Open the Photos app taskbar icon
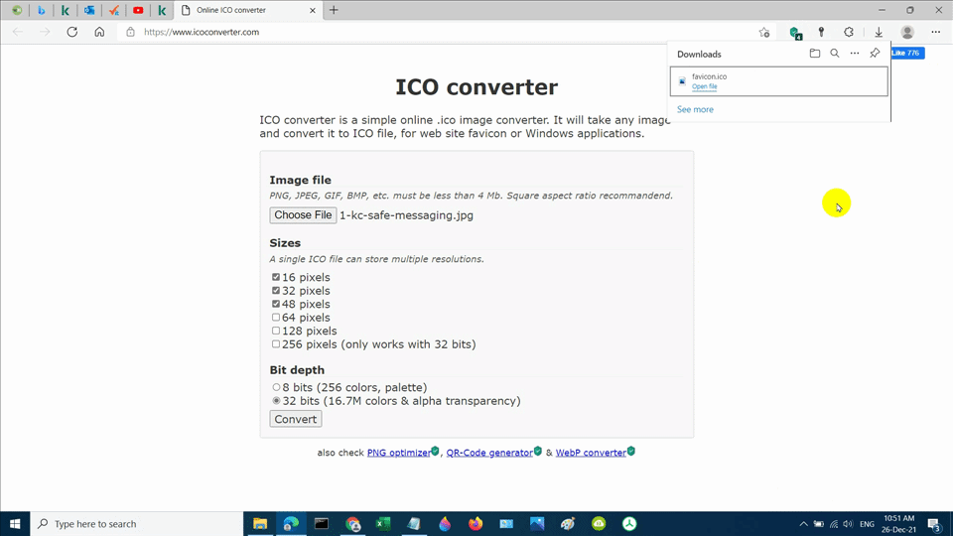This screenshot has width=953, height=536. click(537, 524)
